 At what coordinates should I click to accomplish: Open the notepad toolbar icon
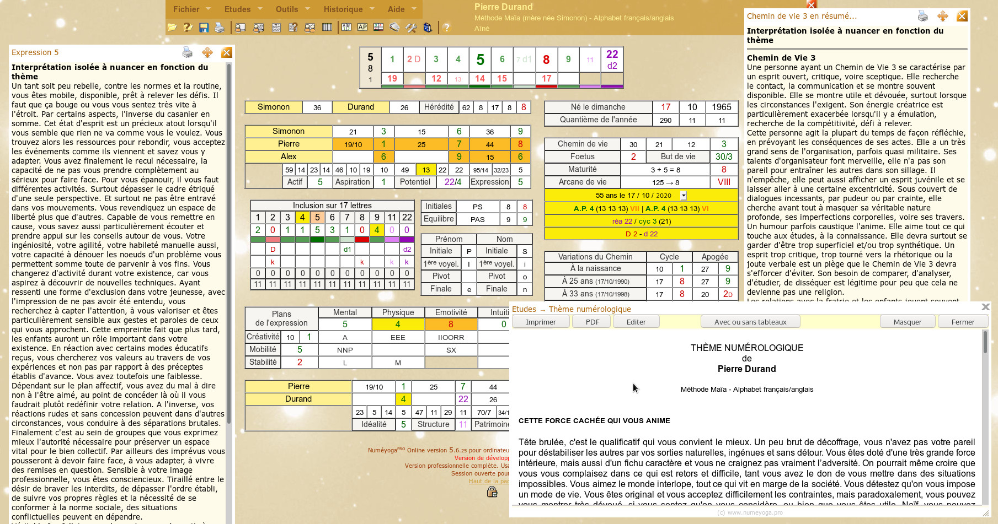394,27
